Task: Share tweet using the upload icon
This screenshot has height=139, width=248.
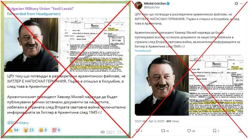Action: tap(240, 131)
